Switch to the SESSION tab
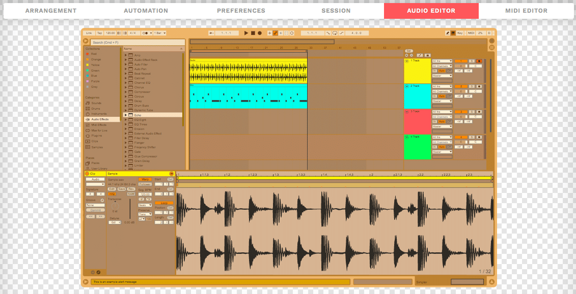Image resolution: width=576 pixels, height=294 pixels. coord(336,11)
